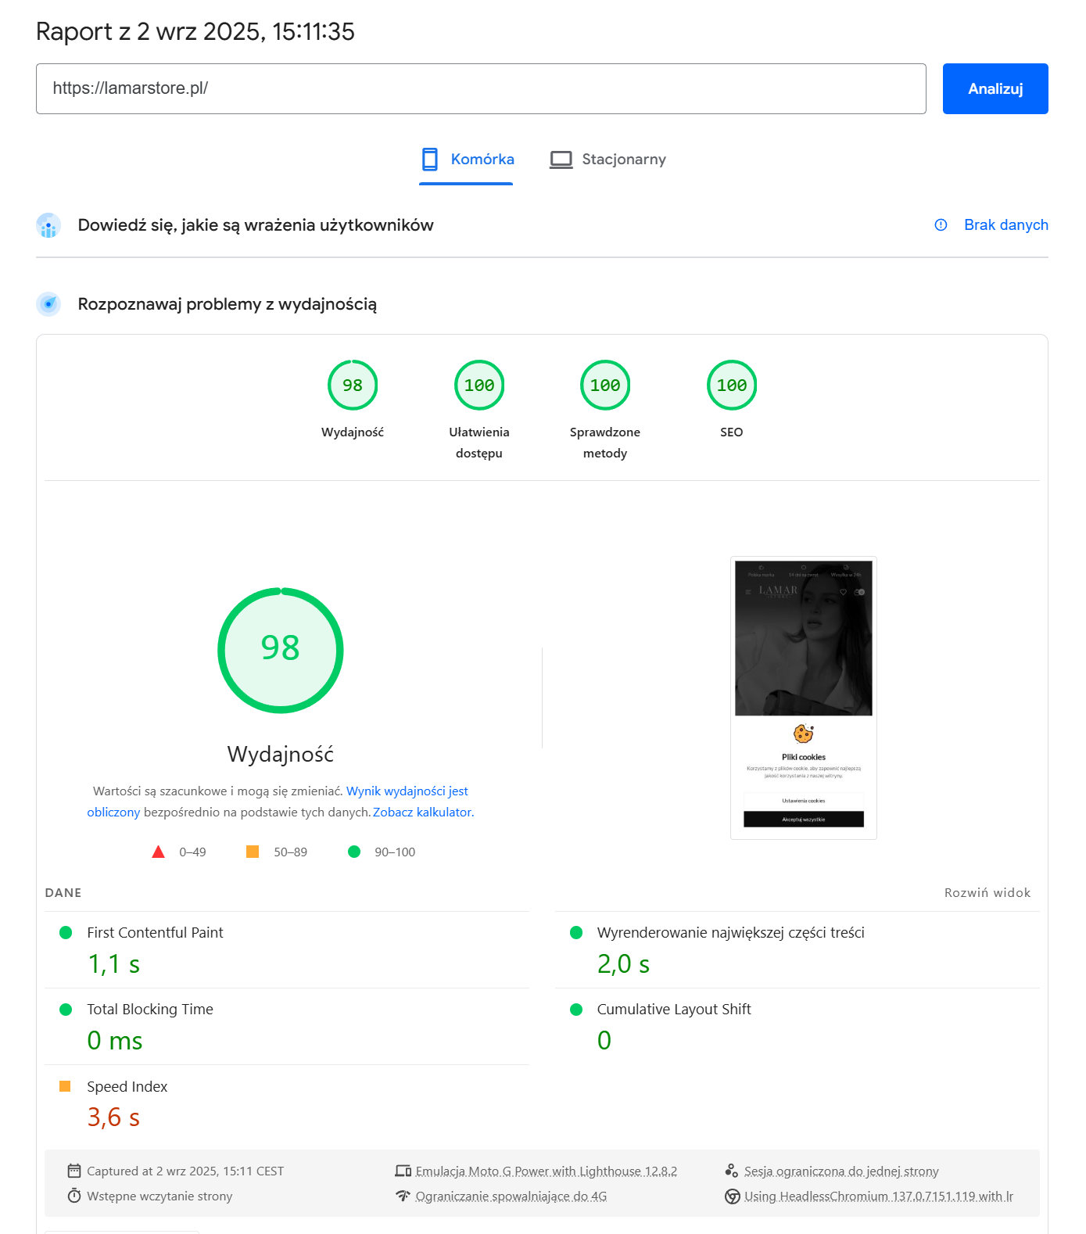Jump to Sprawdzone metody score gauge
Viewport: 1086px width, 1234px height.
point(605,385)
